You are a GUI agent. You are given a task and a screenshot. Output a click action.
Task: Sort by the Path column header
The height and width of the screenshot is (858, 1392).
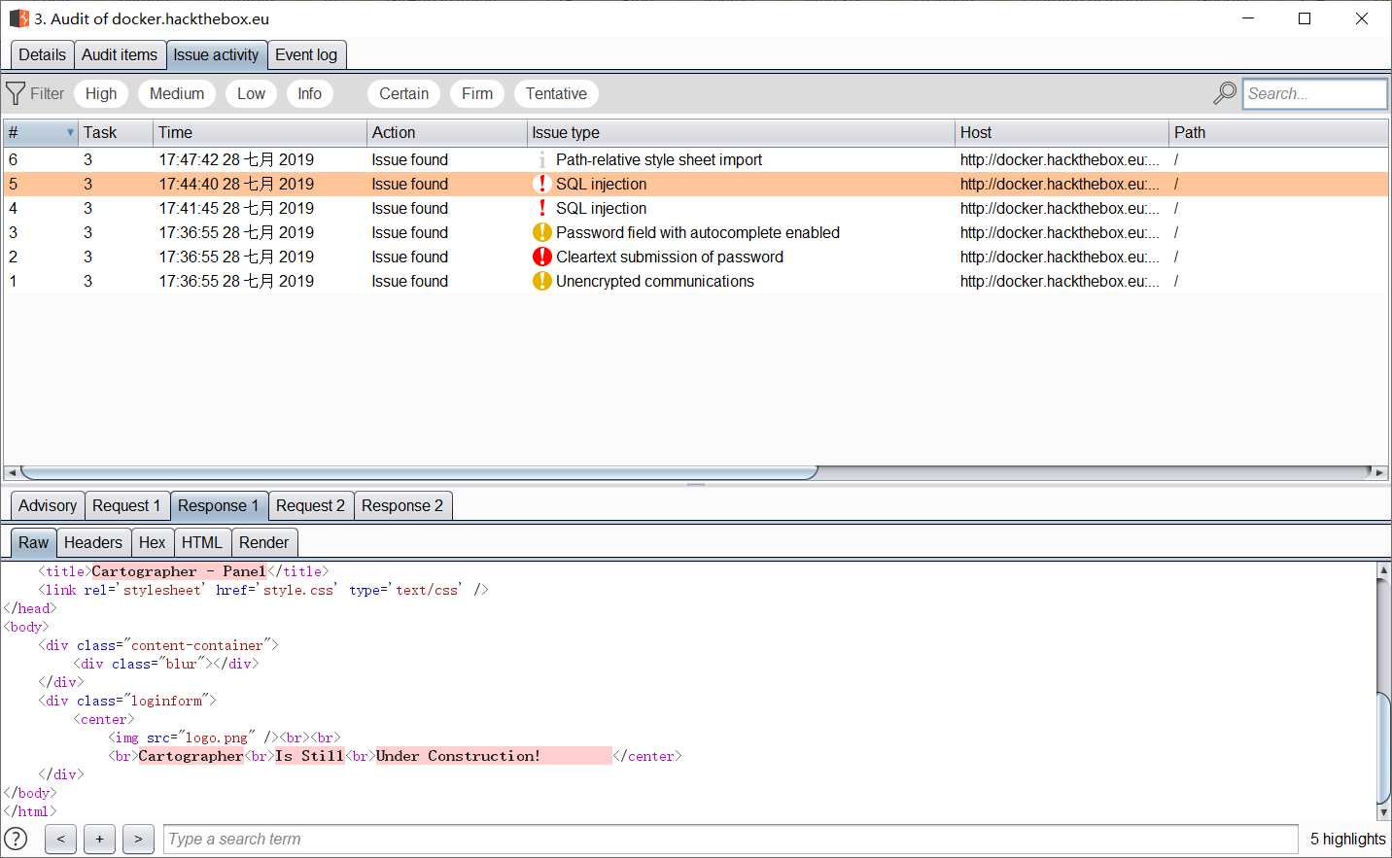point(1278,132)
